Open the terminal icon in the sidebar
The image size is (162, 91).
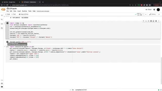[x=2, y=87]
